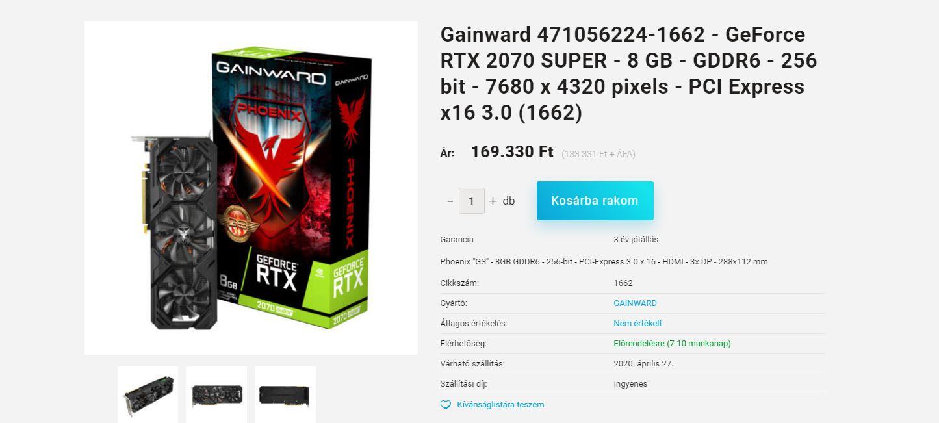Select the second front-view card thumbnail
The image size is (939, 423).
click(216, 394)
